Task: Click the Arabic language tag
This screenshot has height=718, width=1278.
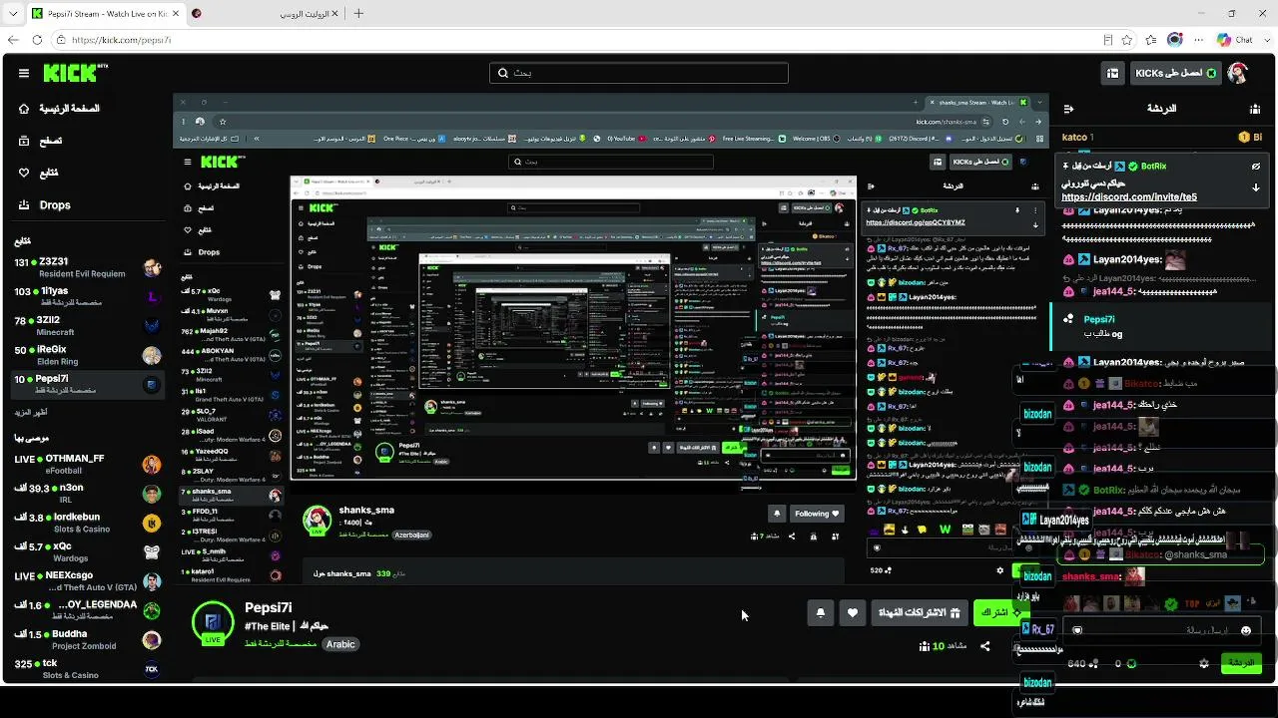Action: tap(340, 644)
